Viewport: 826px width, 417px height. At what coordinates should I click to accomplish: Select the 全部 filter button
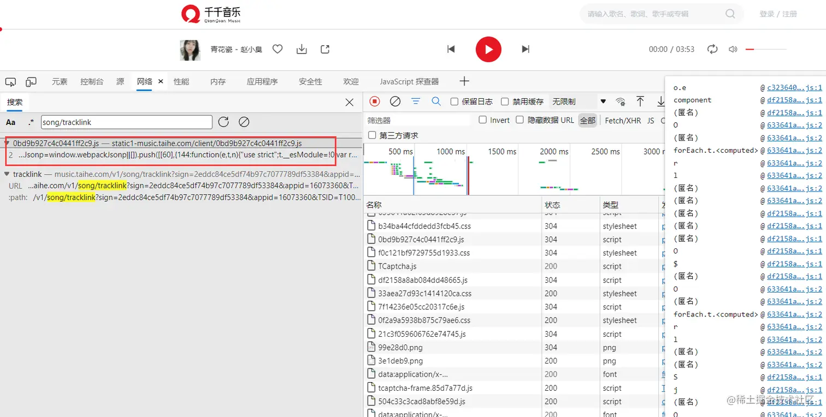tap(588, 121)
